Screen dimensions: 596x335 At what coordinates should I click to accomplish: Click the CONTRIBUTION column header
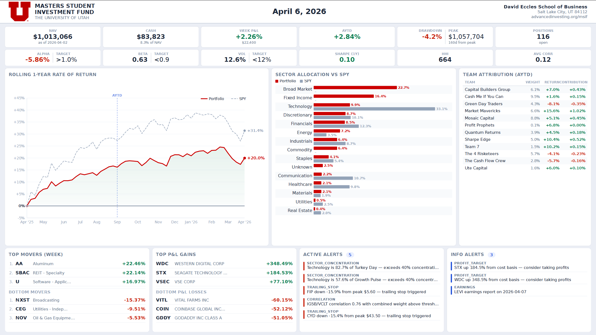tap(573, 82)
